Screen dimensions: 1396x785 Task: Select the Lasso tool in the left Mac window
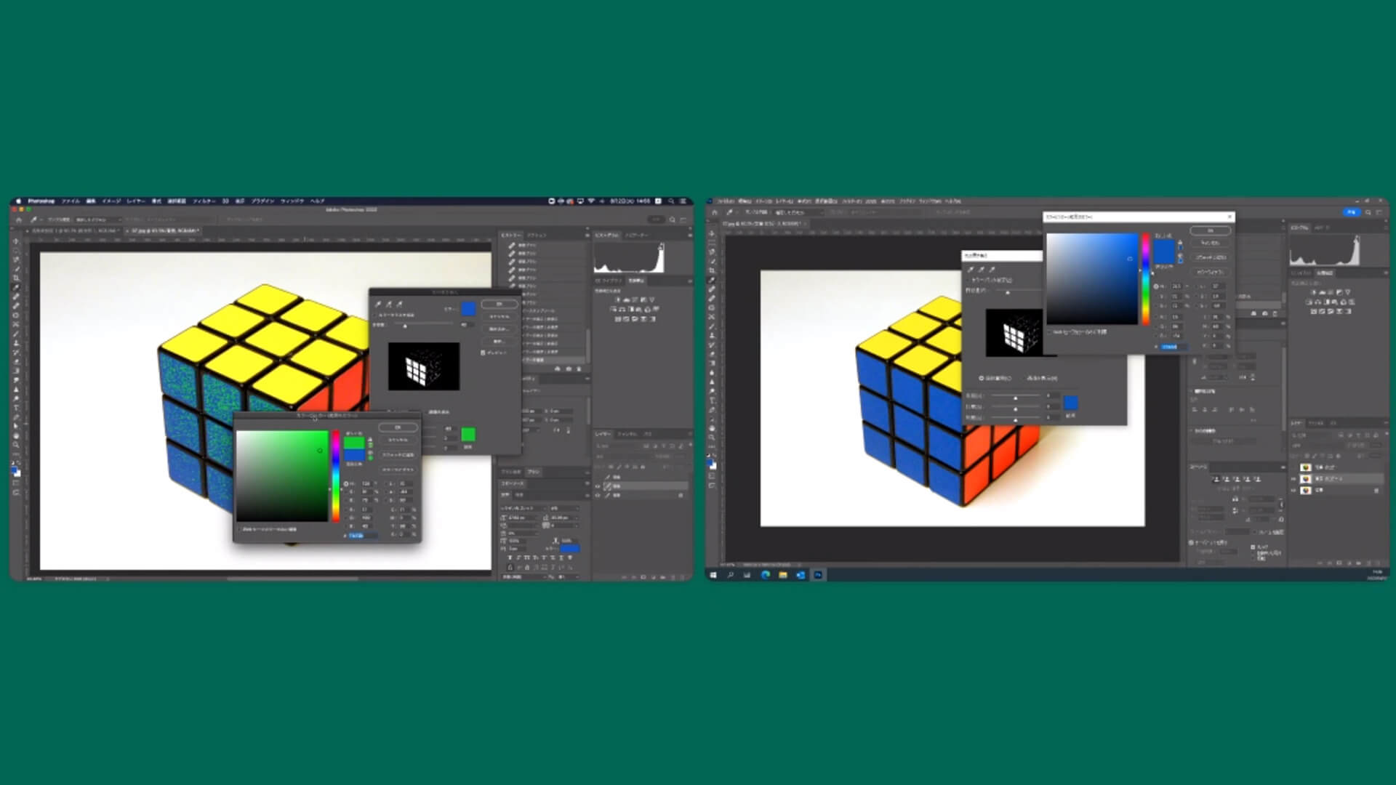16,259
